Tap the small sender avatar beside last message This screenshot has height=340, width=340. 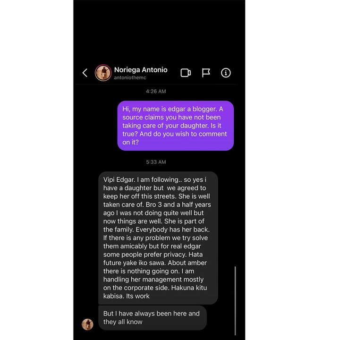click(87, 324)
